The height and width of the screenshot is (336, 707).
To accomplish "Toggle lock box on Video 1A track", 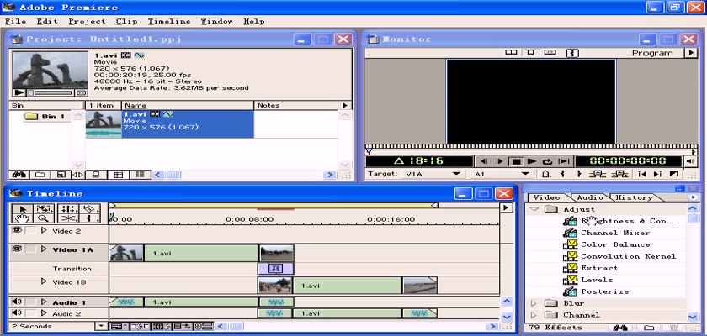I will 30,249.
